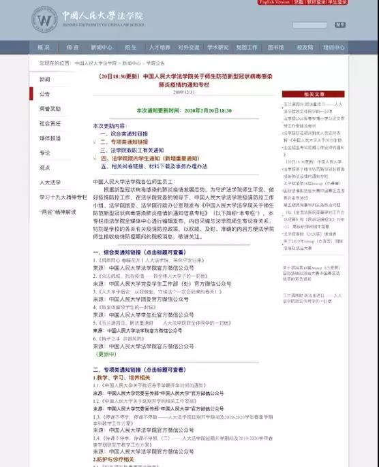Screen dimensions: 379x467
Task: Jump to 综合类通知链接 section link
Action: point(129,134)
